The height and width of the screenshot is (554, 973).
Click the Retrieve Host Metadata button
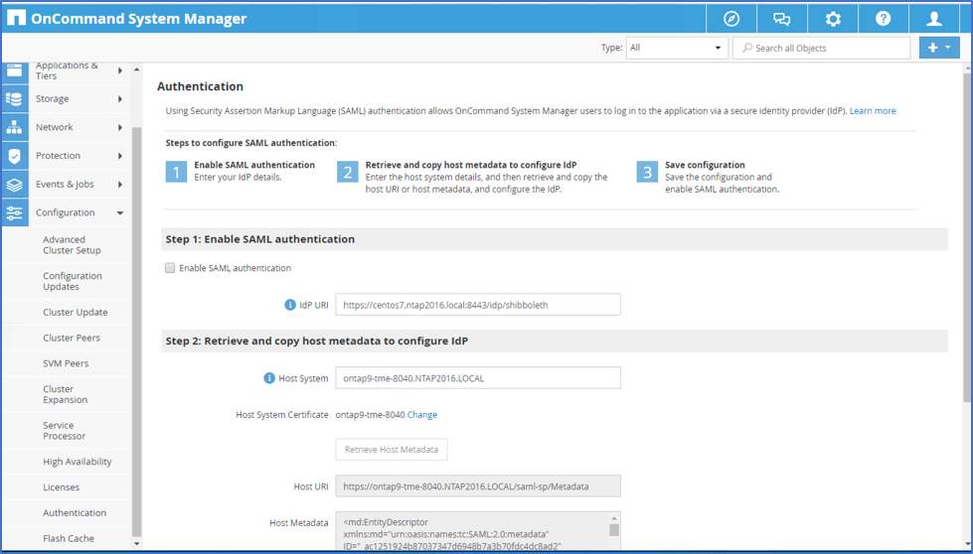(x=391, y=450)
